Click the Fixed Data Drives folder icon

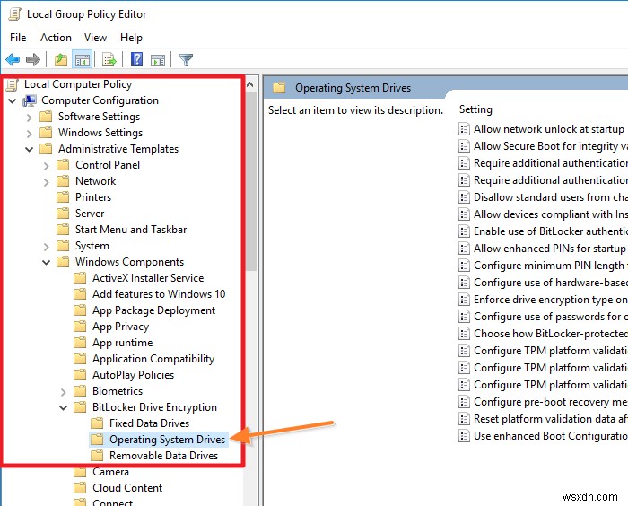97,423
